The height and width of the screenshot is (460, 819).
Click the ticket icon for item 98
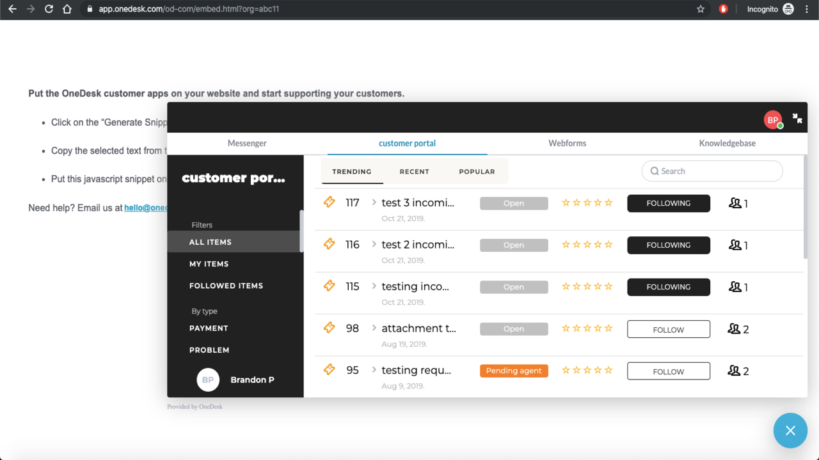coord(329,328)
